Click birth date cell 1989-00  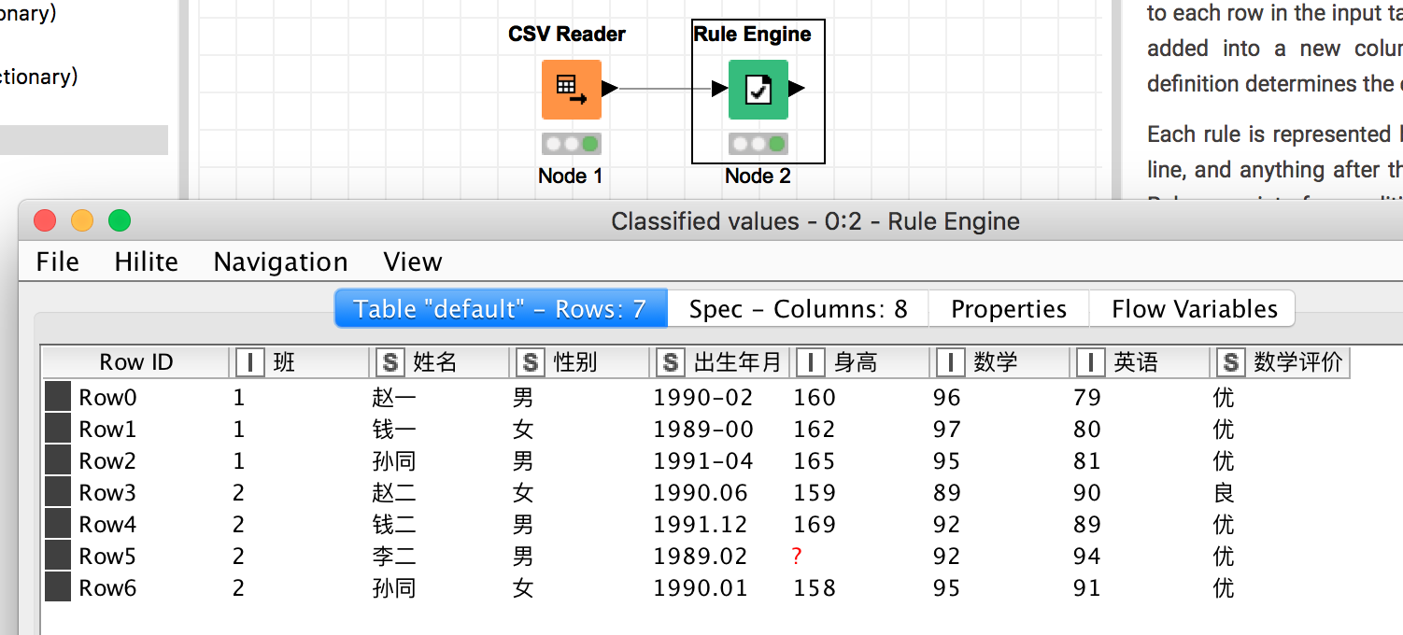pyautogui.click(x=703, y=430)
